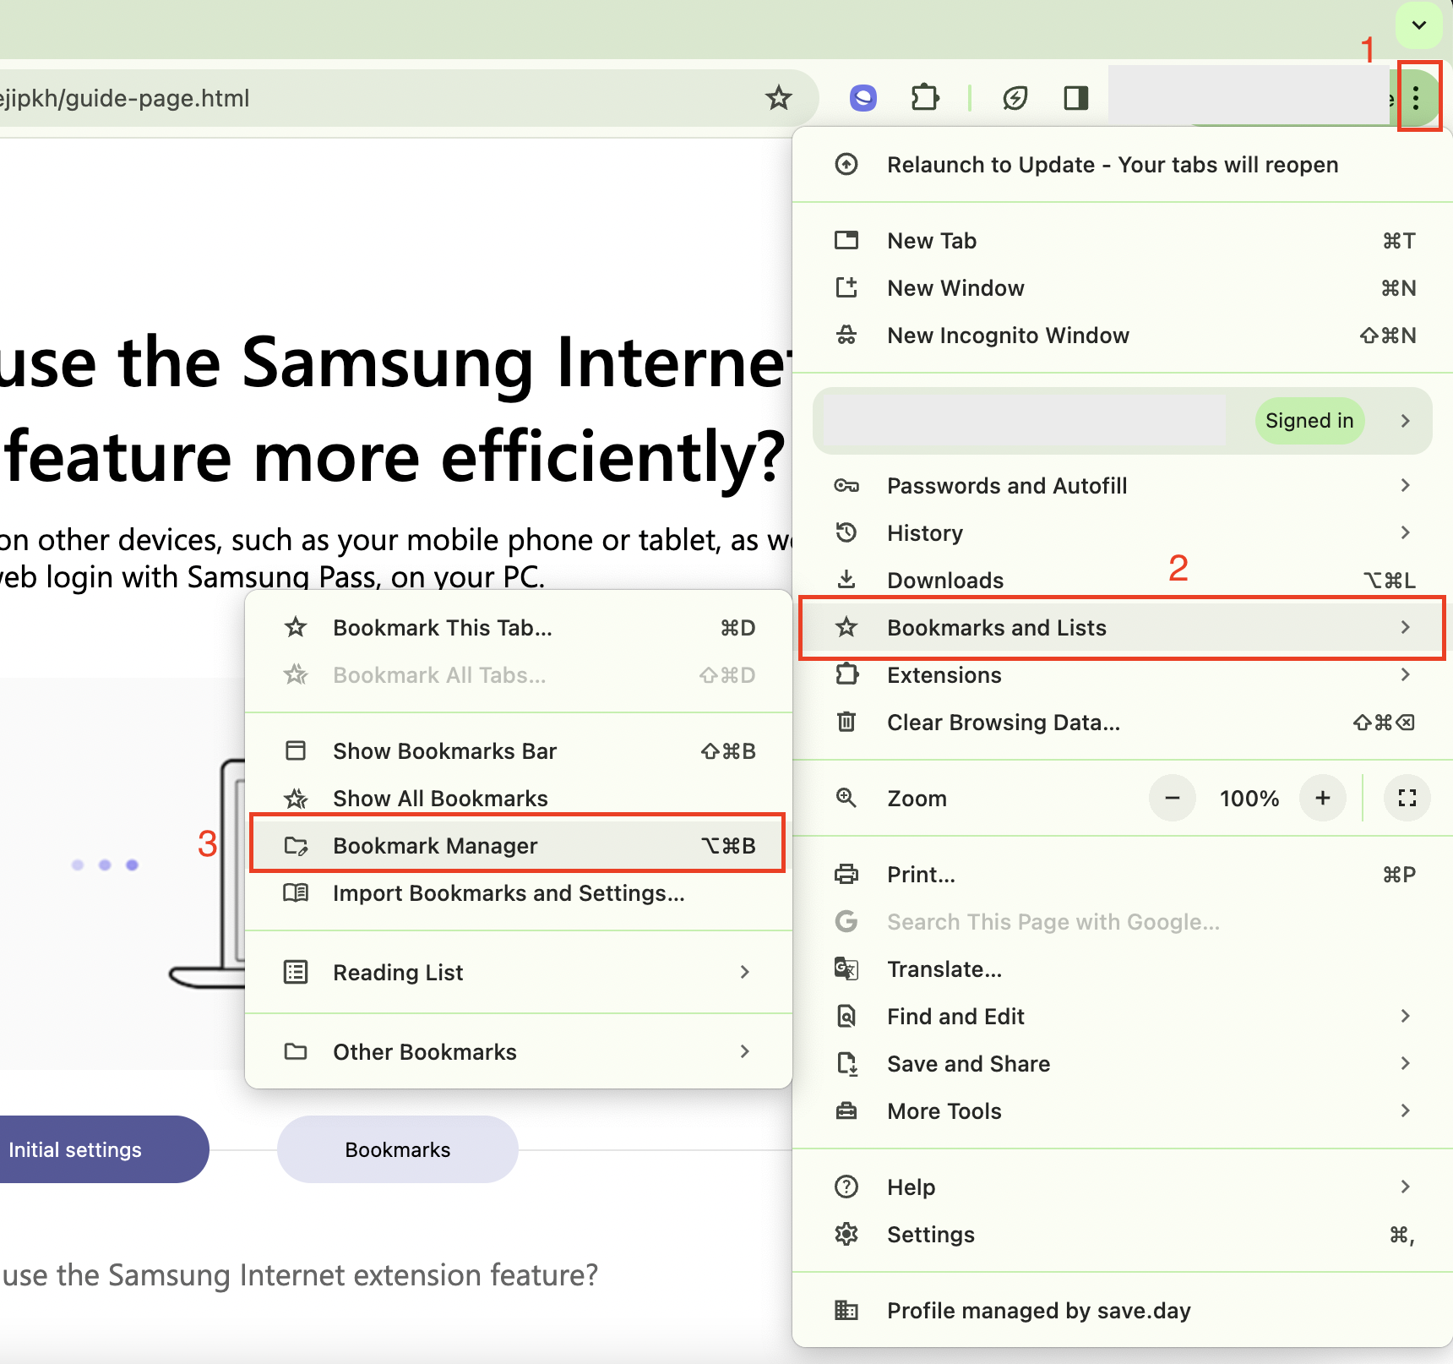Expand Passwords and Autofill submenu
Image resolution: width=1453 pixels, height=1364 pixels.
(x=1122, y=485)
